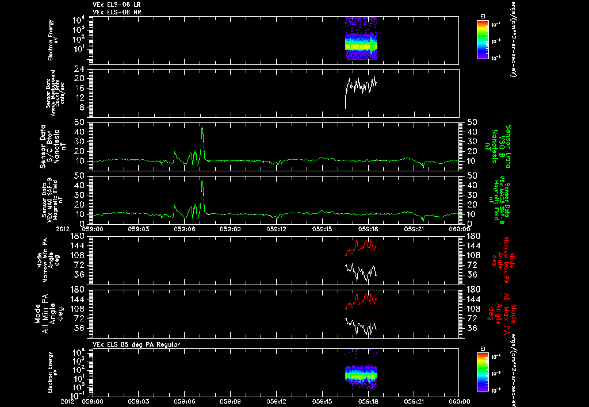Click the '24' tick on count rate axis
The height and width of the screenshot is (407, 589).
tap(79, 69)
